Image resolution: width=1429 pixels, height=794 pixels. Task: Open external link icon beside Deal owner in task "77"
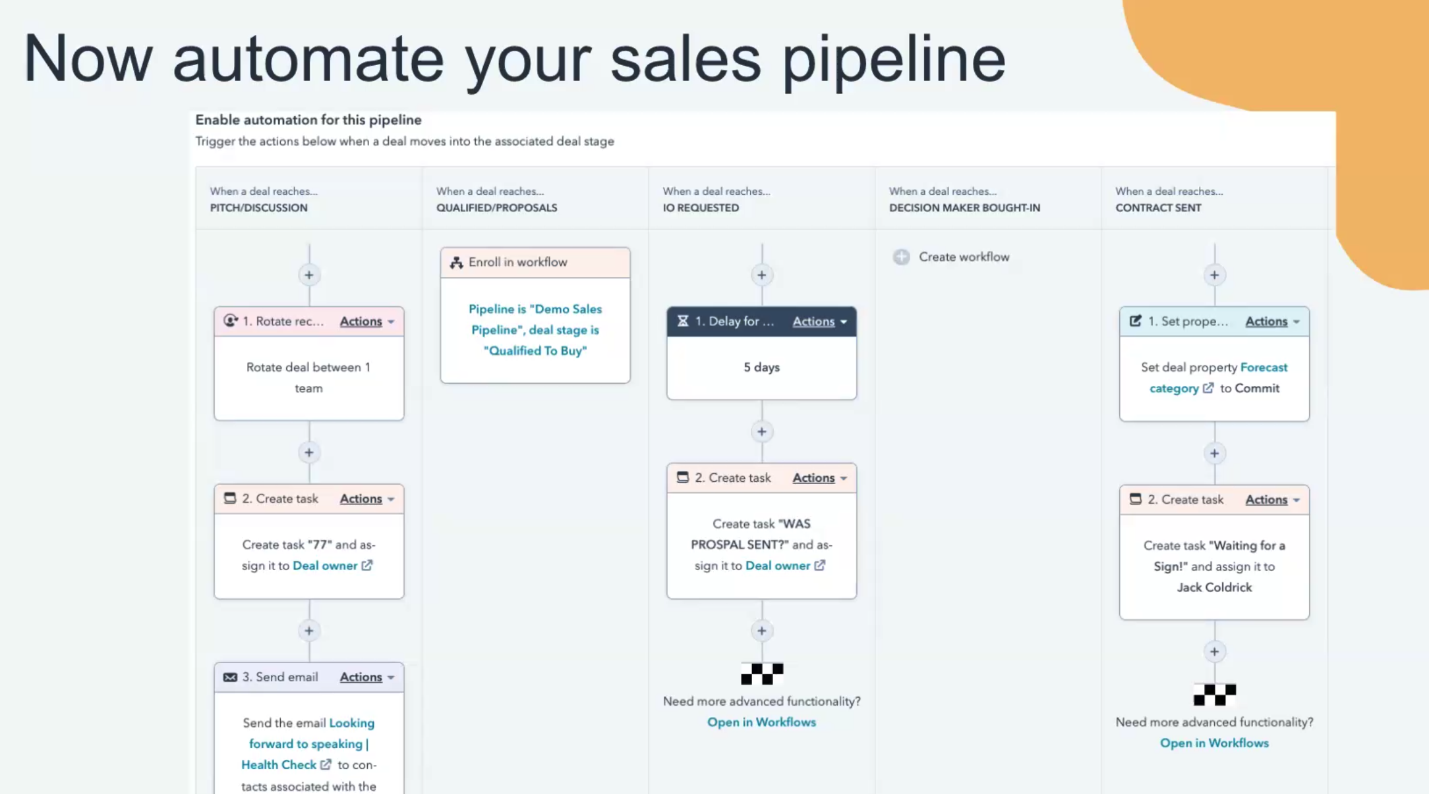(x=367, y=565)
